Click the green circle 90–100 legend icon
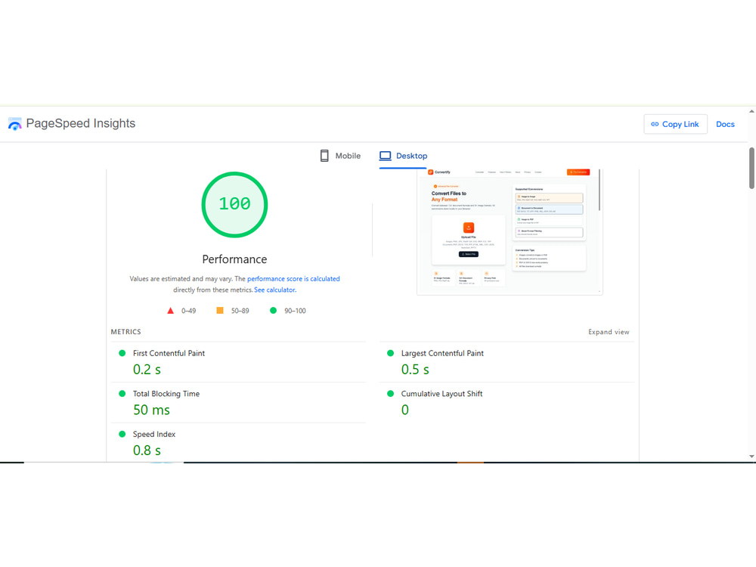This screenshot has width=756, height=567. click(x=274, y=311)
